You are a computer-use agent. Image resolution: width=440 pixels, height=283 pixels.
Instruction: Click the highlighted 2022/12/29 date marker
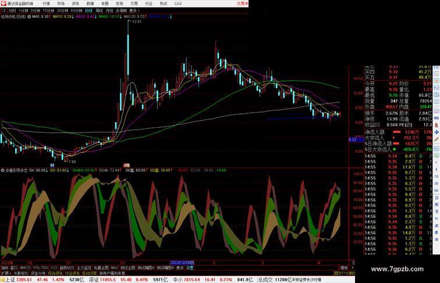(x=182, y=263)
